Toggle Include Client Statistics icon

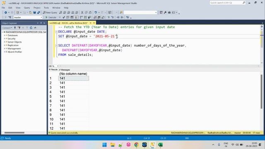(x=89, y=17)
